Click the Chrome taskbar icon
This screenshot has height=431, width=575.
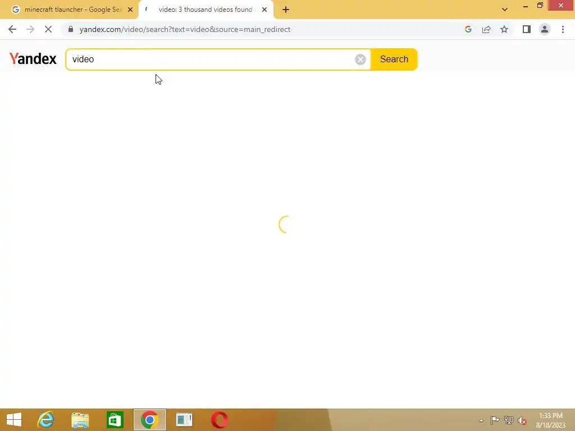point(149,420)
